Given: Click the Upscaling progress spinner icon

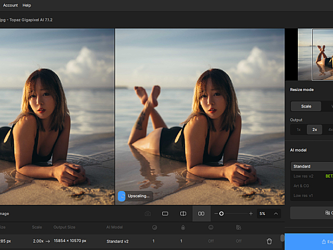Looking at the screenshot, I should click(x=122, y=196).
